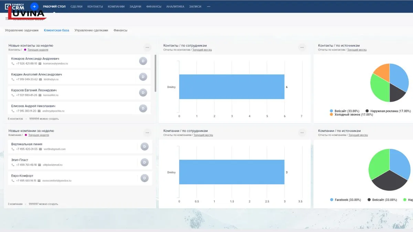Image resolution: width=413 pixels, height=232 pixels.
Task: Toggle Вебсайт legend item in contacts pie chart
Action: 344,111
